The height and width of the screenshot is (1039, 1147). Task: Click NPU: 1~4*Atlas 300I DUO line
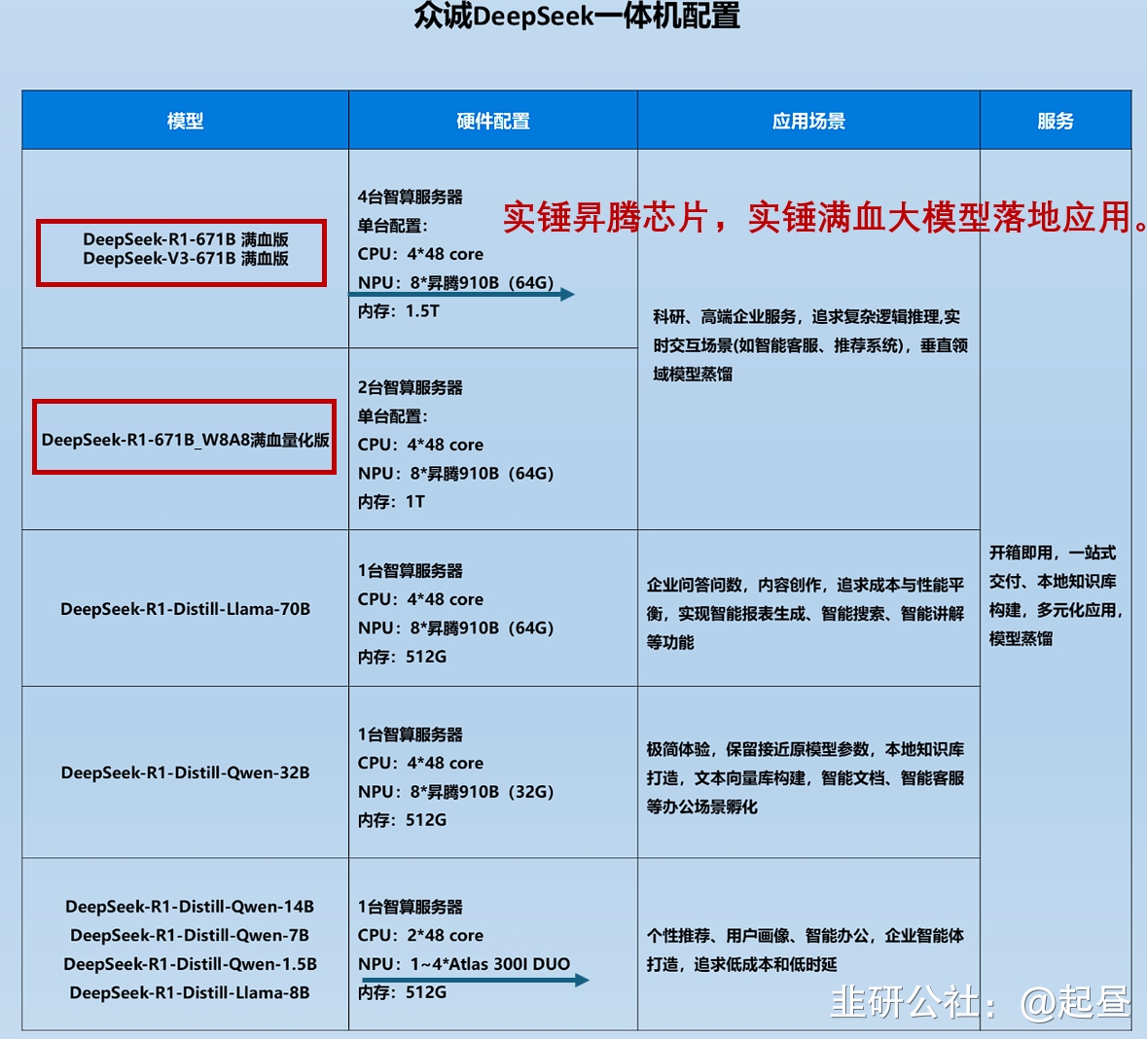pos(464,964)
